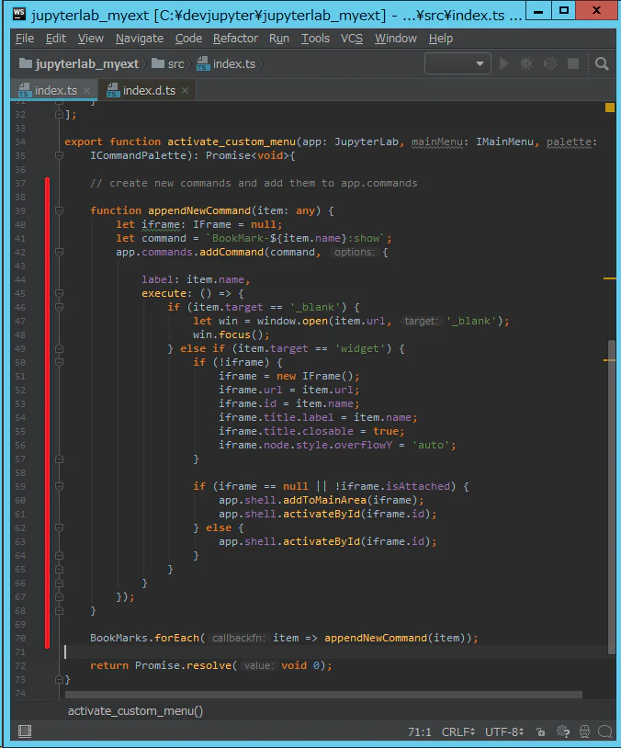Open the Edit menu

pos(56,39)
